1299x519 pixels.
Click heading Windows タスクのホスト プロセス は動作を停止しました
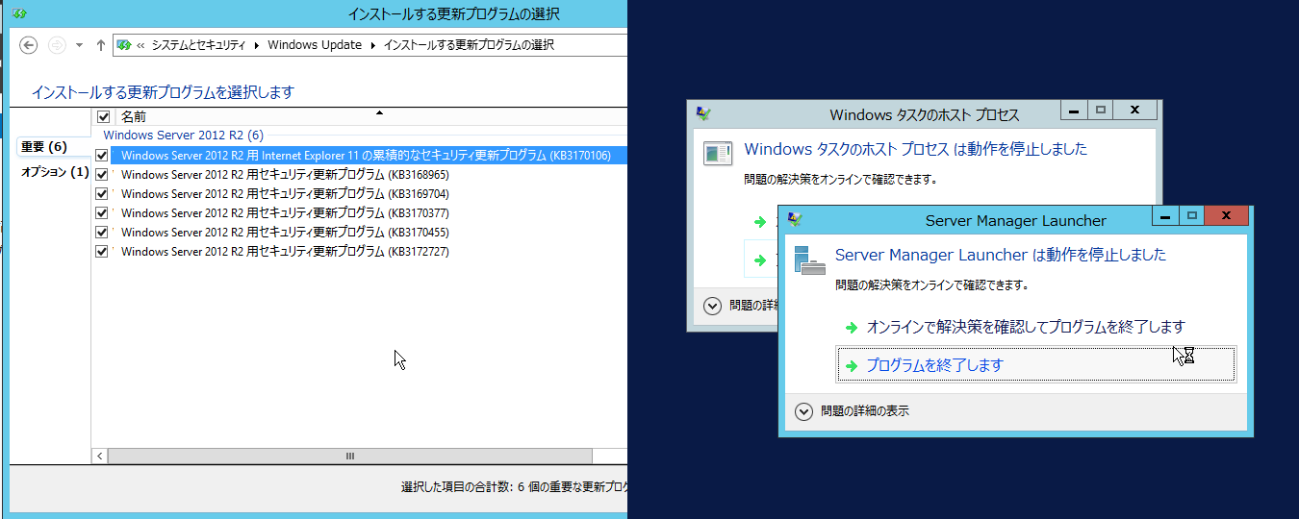916,149
